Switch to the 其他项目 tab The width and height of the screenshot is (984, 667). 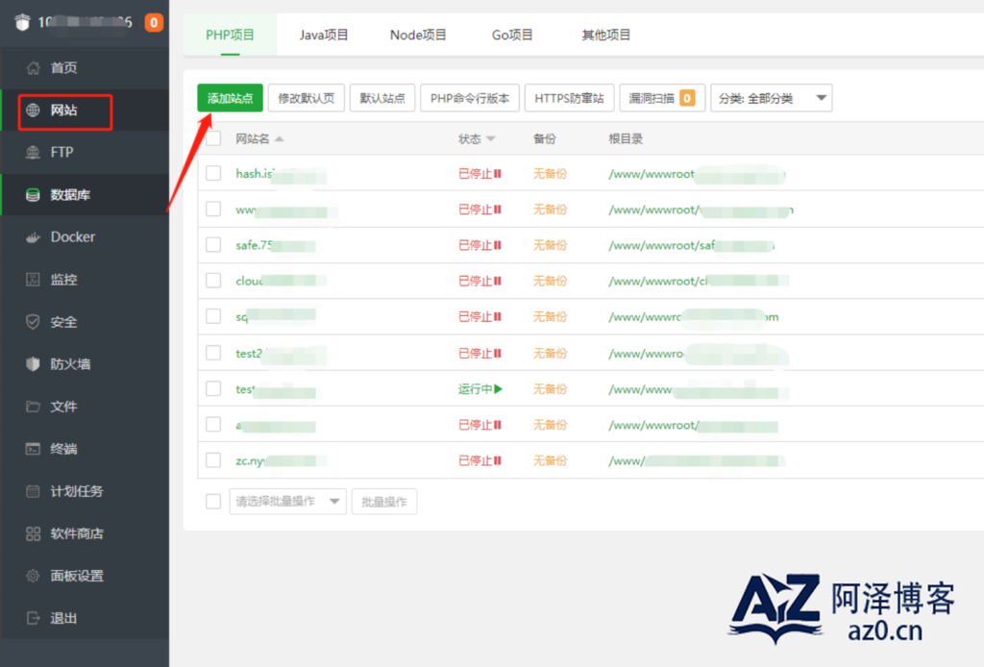pyautogui.click(x=606, y=36)
